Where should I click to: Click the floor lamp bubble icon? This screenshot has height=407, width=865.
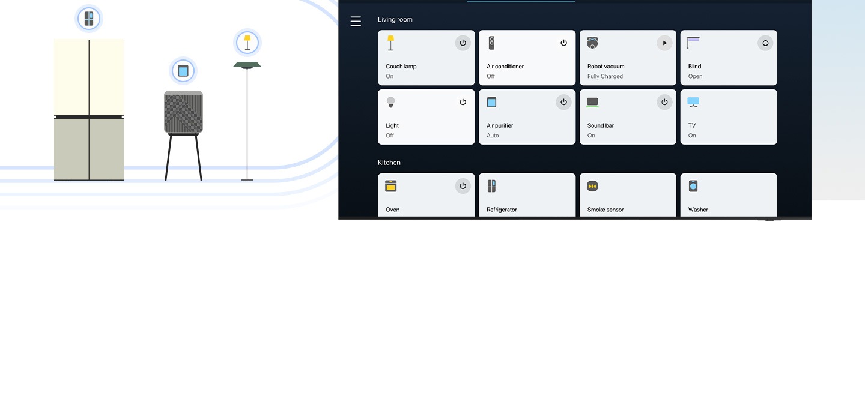point(247,43)
